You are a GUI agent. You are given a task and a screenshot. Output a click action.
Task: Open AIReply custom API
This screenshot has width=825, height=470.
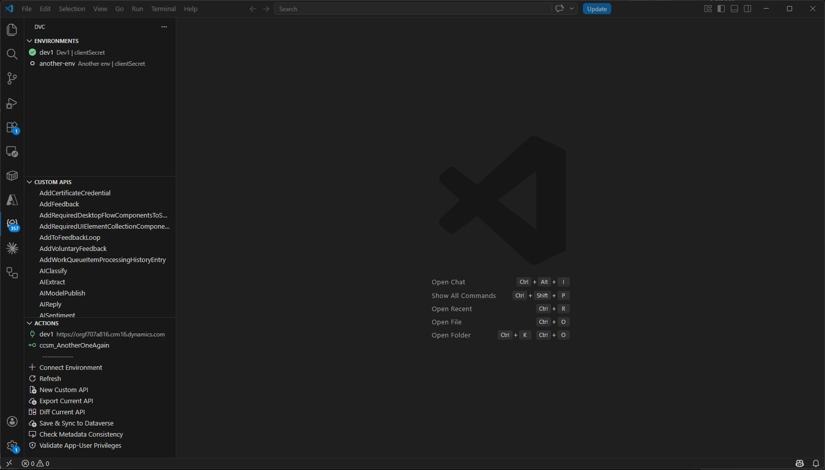point(100,305)
